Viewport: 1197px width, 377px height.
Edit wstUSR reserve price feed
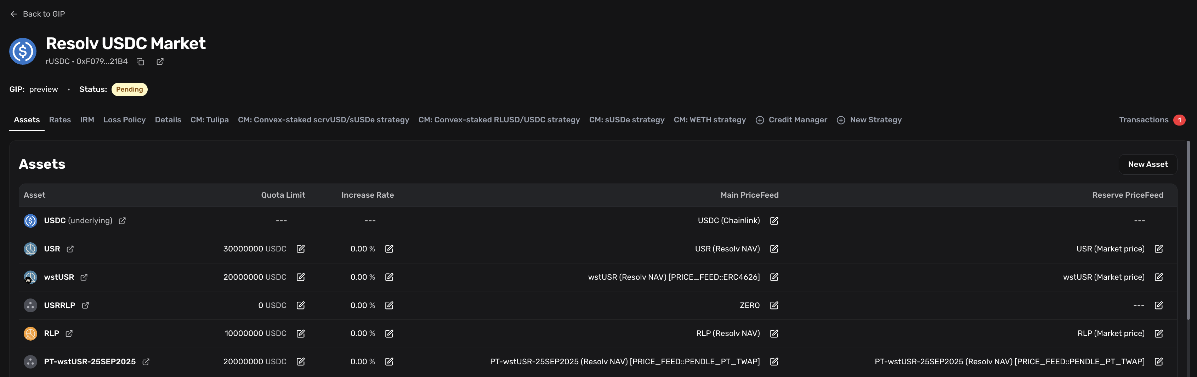[x=1158, y=277]
